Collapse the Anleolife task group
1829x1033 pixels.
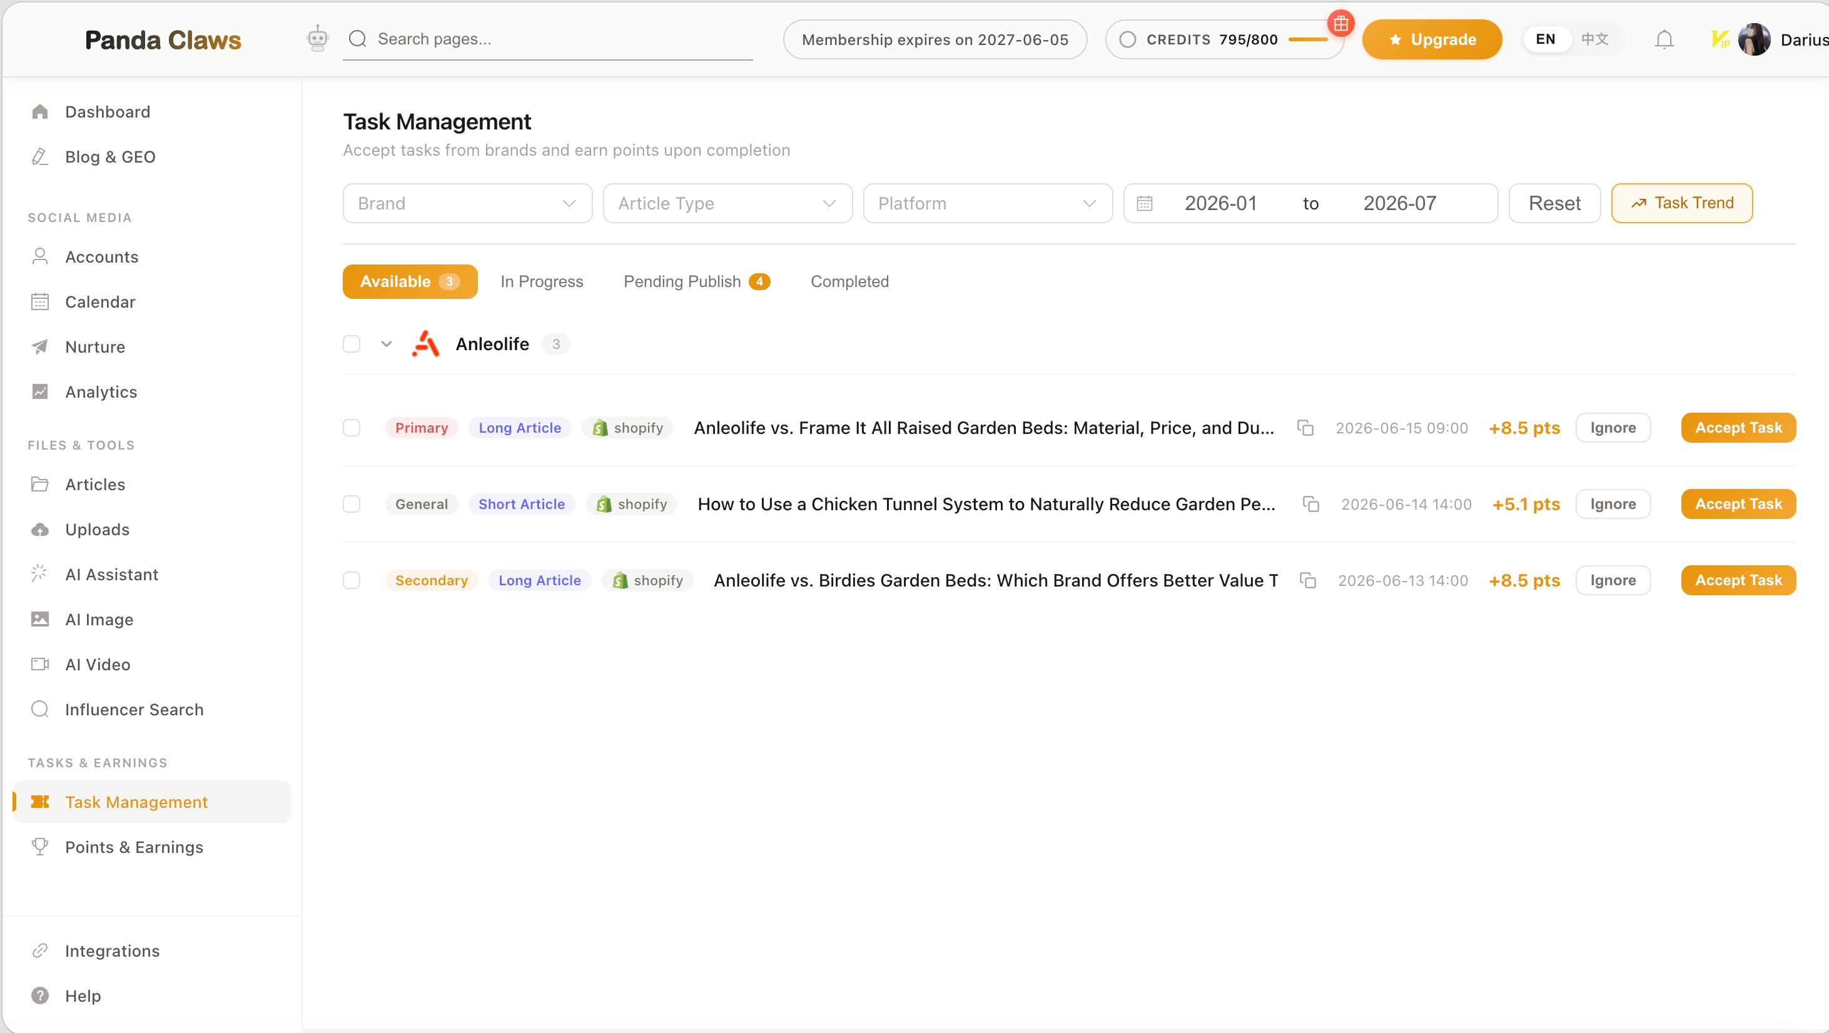pos(386,345)
